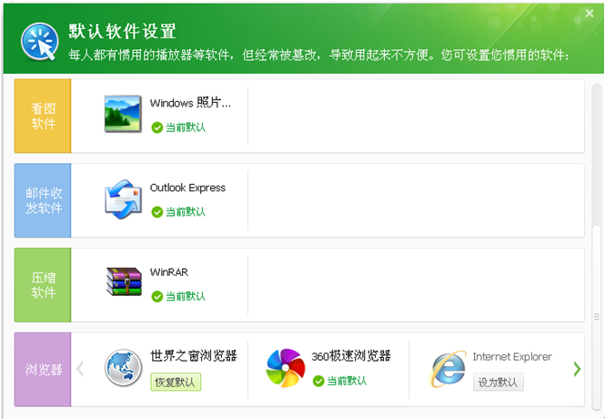Image resolution: width=605 pixels, height=419 pixels.
Task: Select the 邮件收发软件 category tab
Action: coord(43,200)
